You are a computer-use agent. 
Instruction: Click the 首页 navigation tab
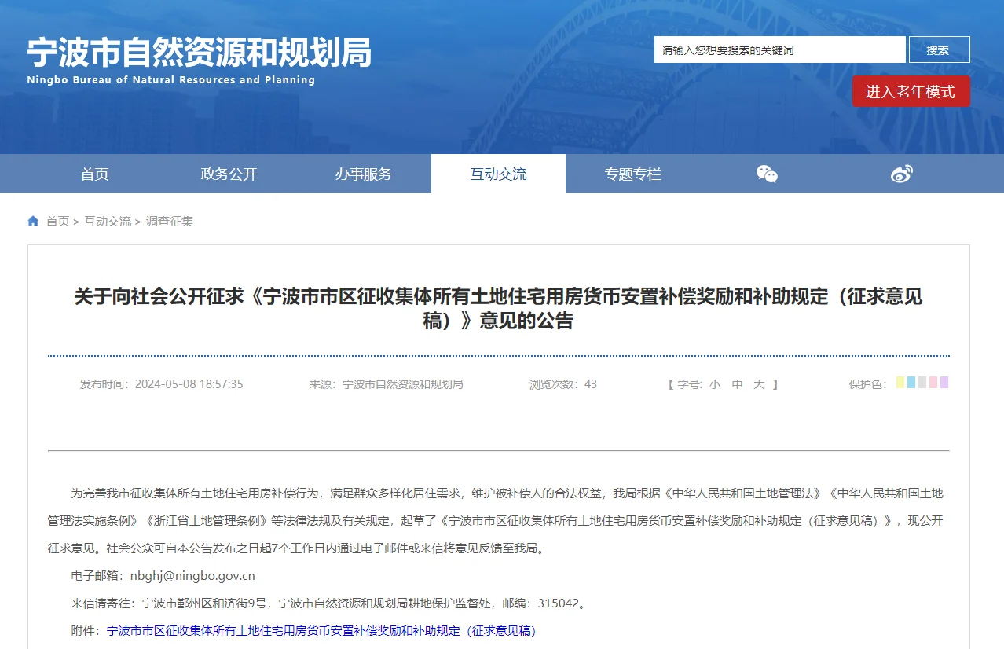click(94, 174)
